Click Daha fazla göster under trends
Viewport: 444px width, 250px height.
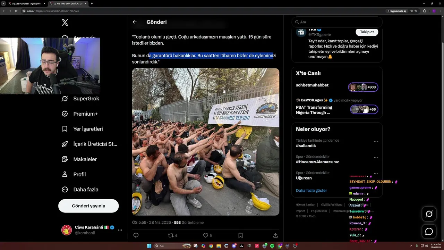pos(311,191)
